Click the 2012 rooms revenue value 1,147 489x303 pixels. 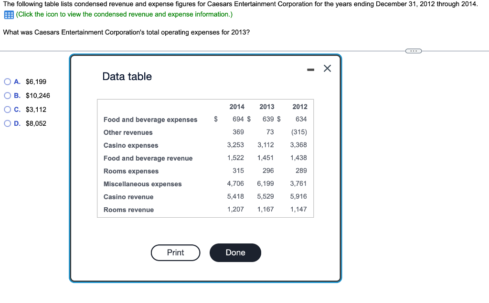click(298, 209)
